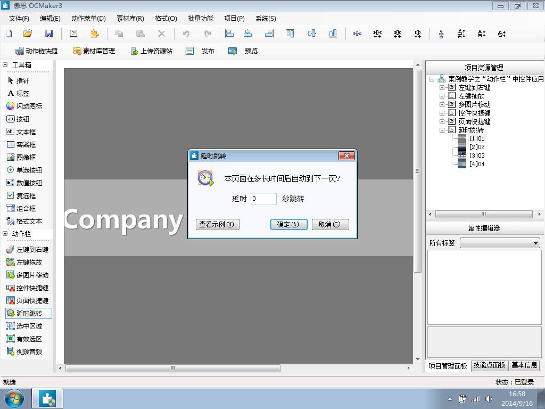Viewport: 545px width, 409px height.
Task: Click the Windows Start button
Action: tap(14, 398)
